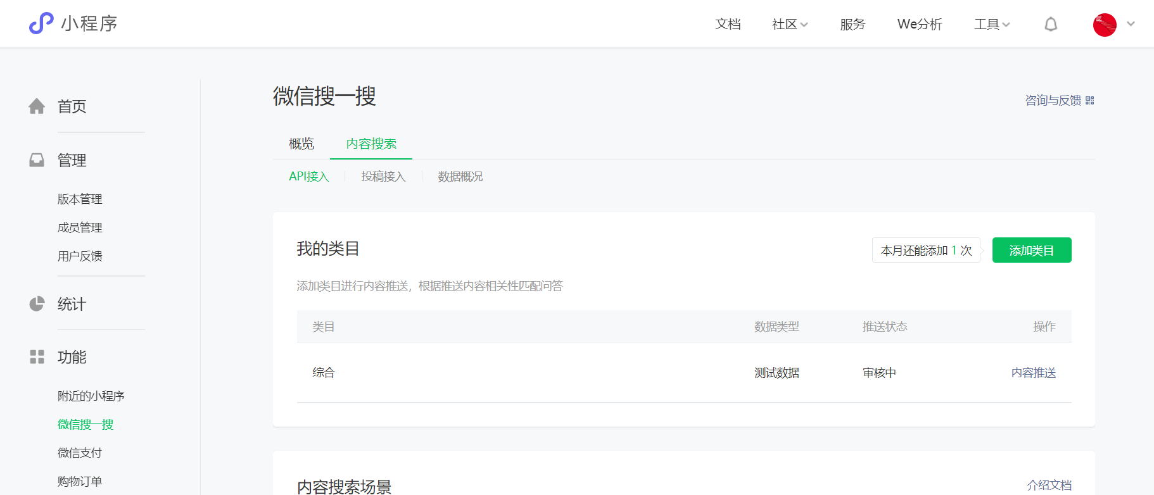Open the notification bell
The image size is (1154, 495).
click(1051, 24)
